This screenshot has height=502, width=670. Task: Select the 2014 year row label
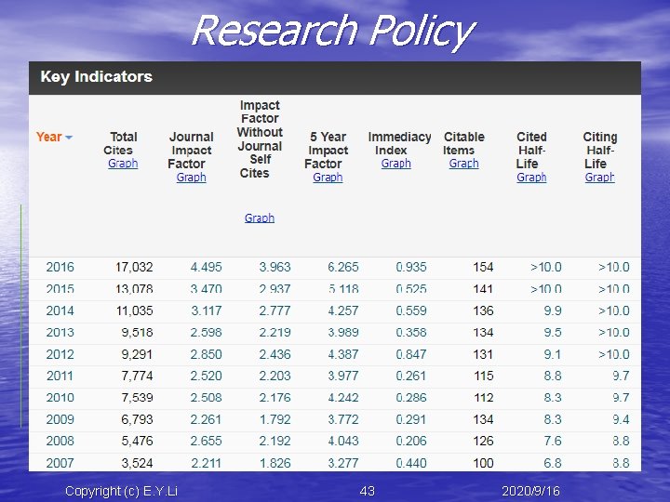[x=60, y=310]
